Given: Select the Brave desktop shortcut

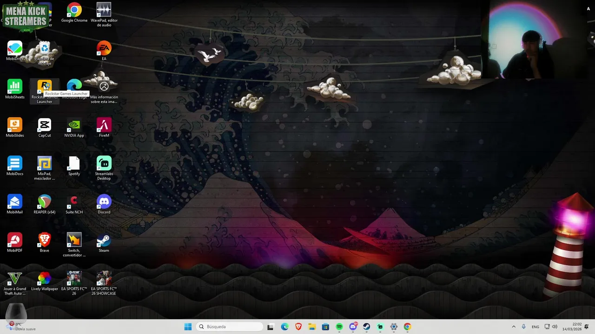Looking at the screenshot, I should [45, 243].
